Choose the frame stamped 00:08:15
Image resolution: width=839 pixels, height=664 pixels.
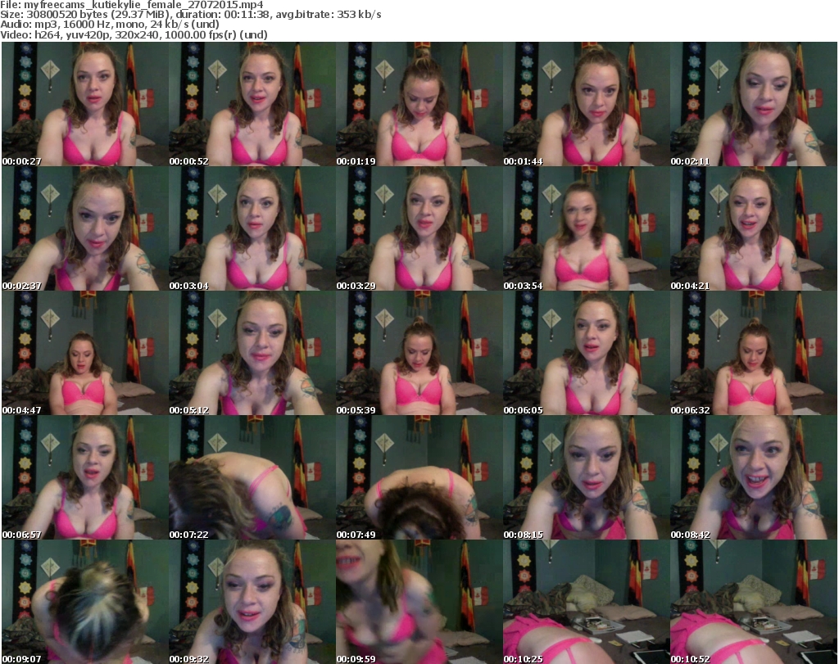[586, 477]
